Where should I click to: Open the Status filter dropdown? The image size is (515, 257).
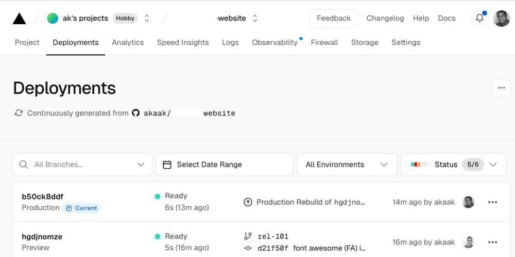[454, 164]
